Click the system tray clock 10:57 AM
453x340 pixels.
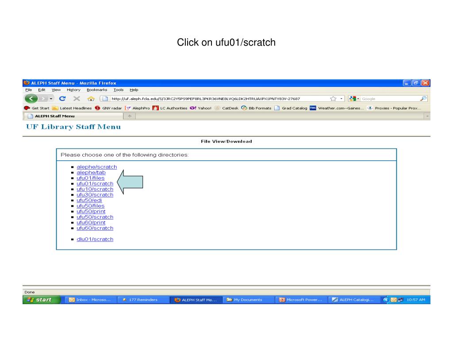pos(416,300)
